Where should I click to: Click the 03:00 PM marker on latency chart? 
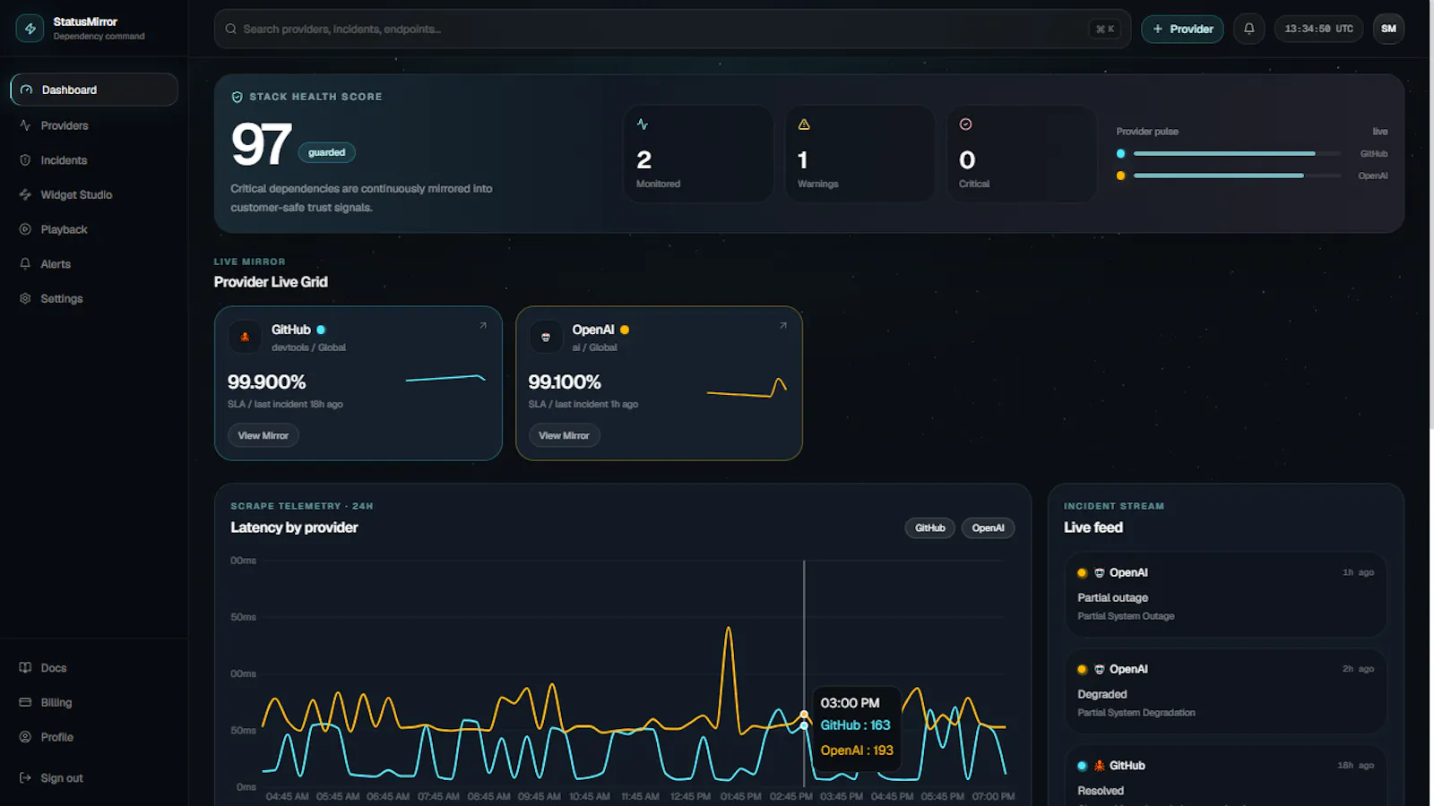click(x=804, y=715)
